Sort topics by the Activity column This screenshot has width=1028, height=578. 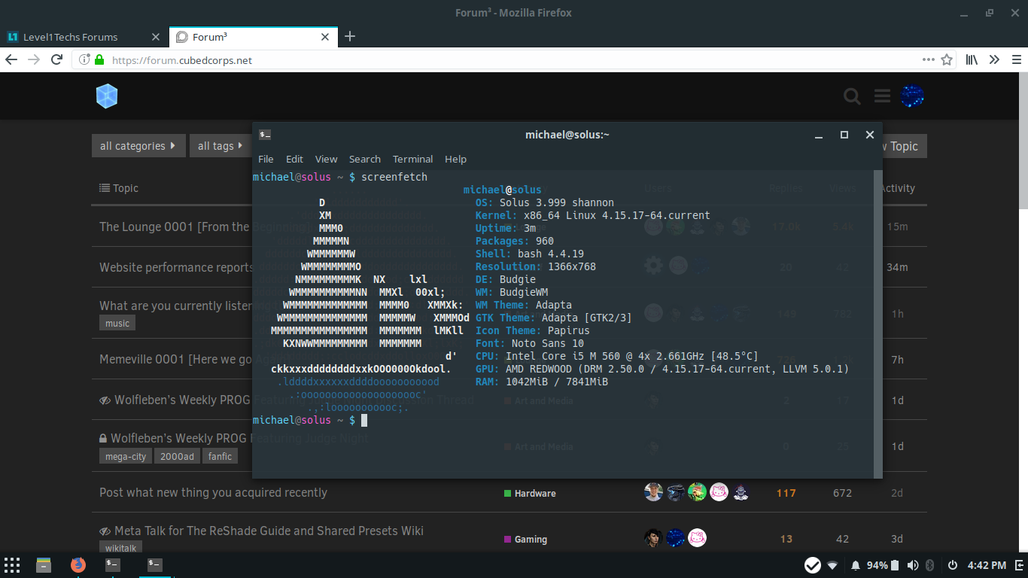point(898,188)
